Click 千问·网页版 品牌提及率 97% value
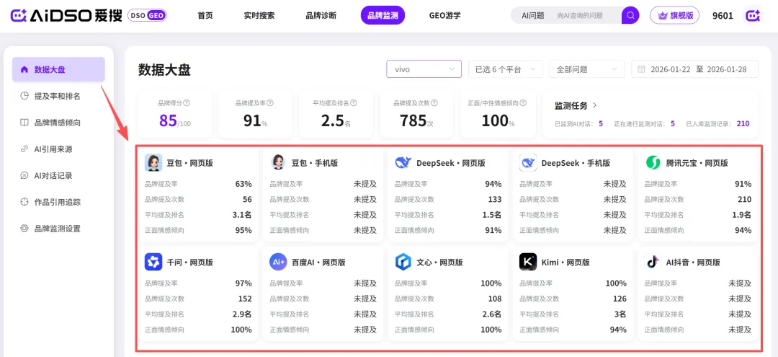The height and width of the screenshot is (357, 778). click(243, 283)
